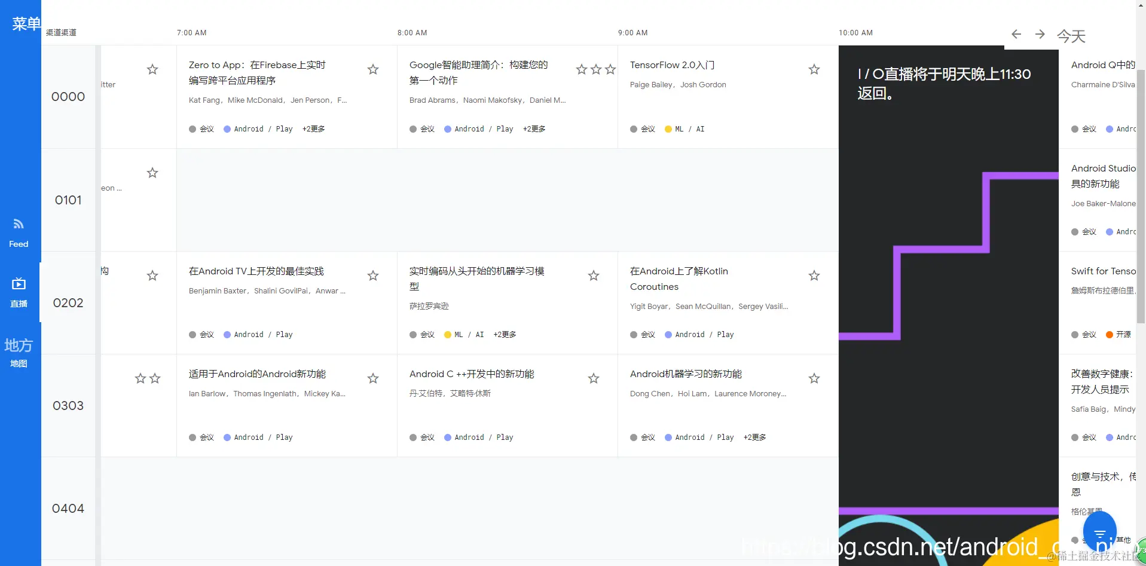Click the blue filter floating button
The width and height of the screenshot is (1146, 566).
pyautogui.click(x=1100, y=531)
